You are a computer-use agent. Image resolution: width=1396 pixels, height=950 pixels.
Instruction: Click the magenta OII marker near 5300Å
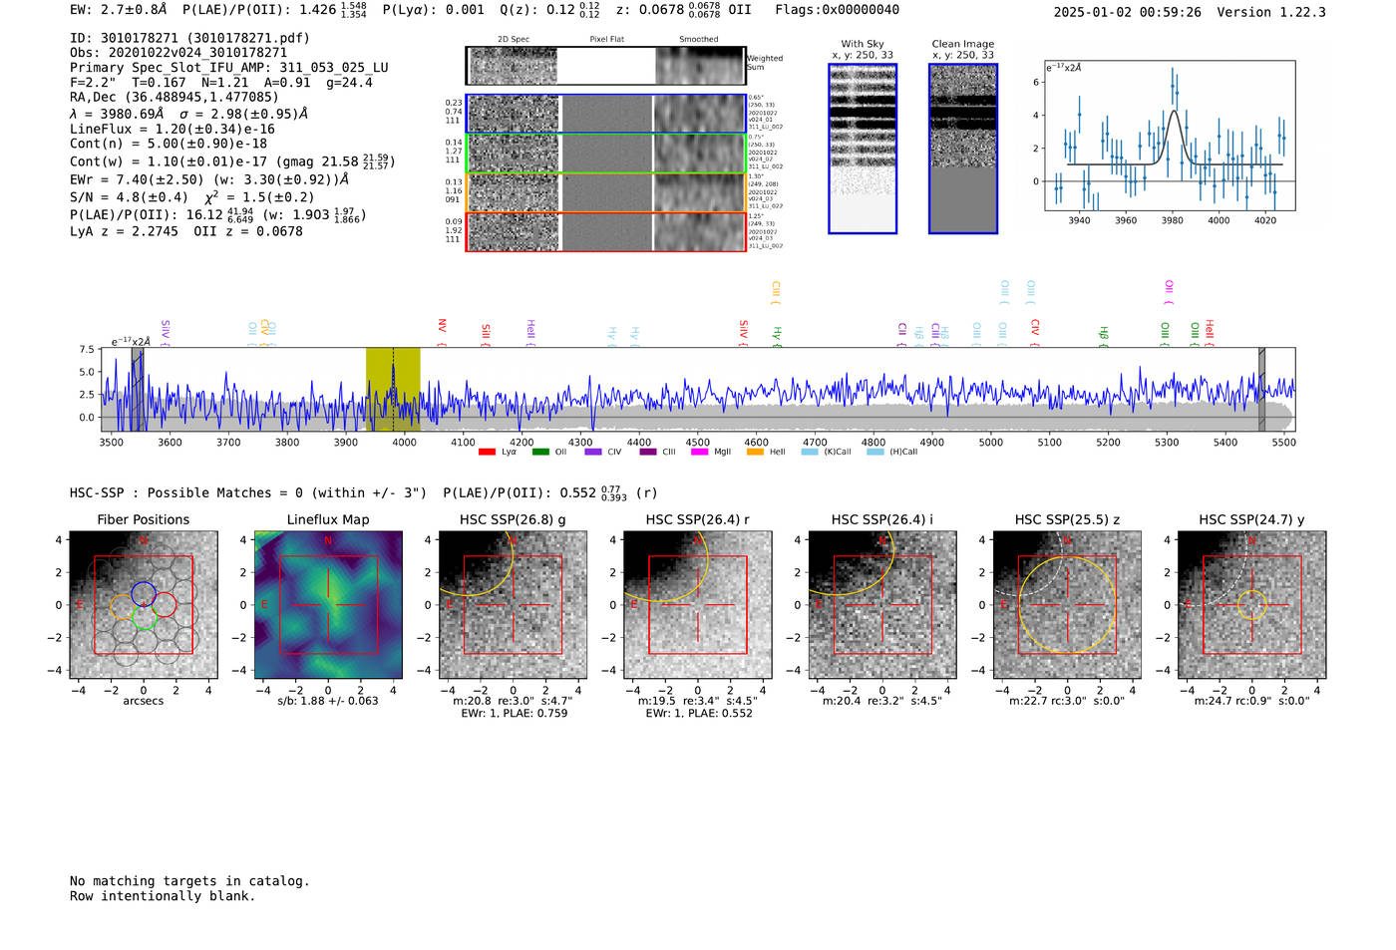(1169, 292)
